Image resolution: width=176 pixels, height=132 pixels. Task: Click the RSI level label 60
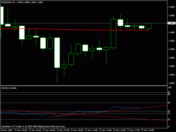[x=169, y=103]
